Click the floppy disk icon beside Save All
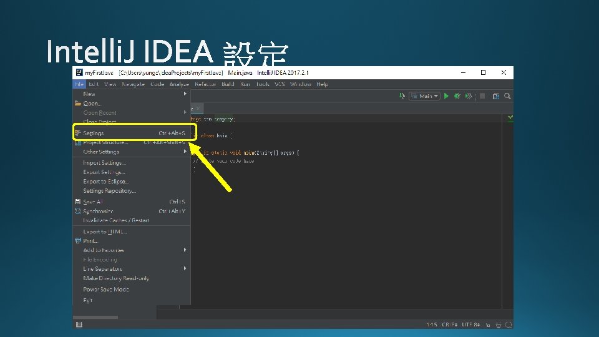Screen dimensions: 599x337 78,202
